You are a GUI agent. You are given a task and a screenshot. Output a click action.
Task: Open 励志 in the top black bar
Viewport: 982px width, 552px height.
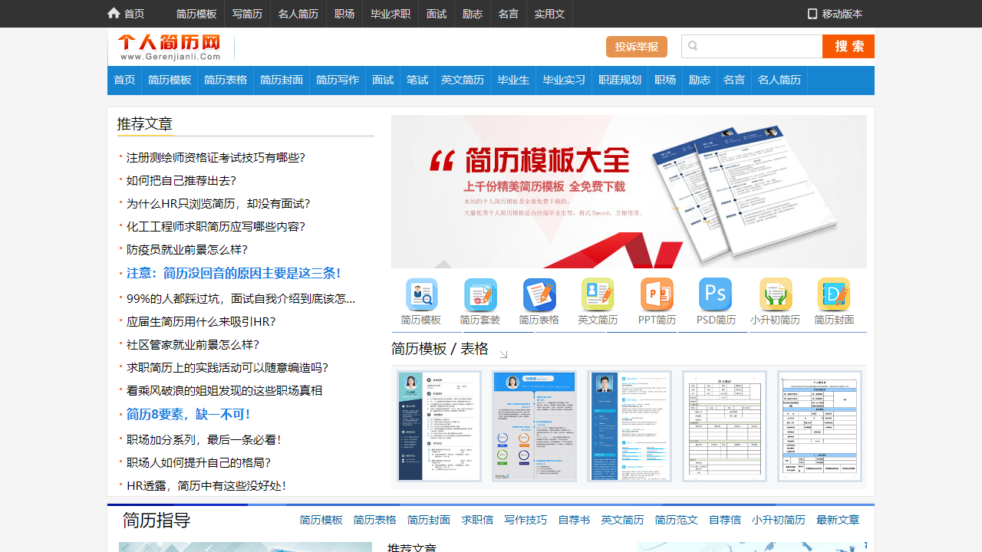tap(473, 14)
